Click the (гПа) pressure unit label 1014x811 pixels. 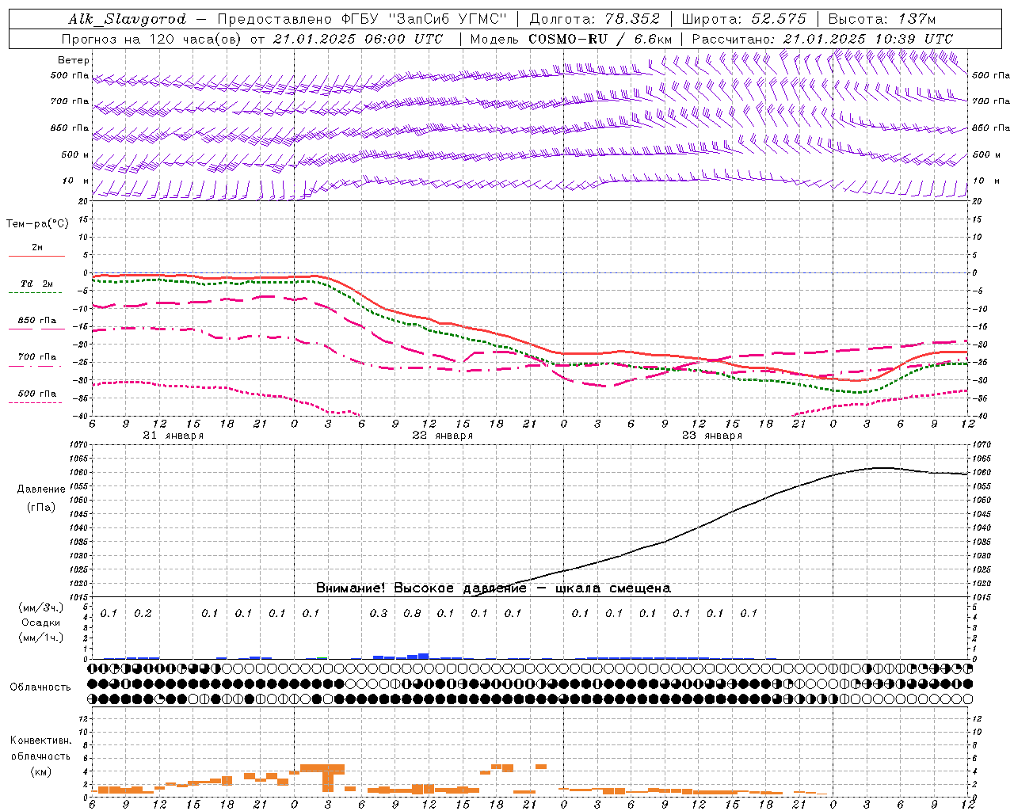click(x=41, y=508)
